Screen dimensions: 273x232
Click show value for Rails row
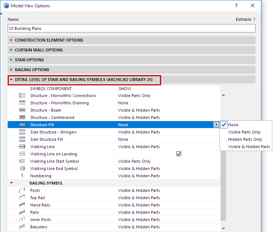(139, 212)
